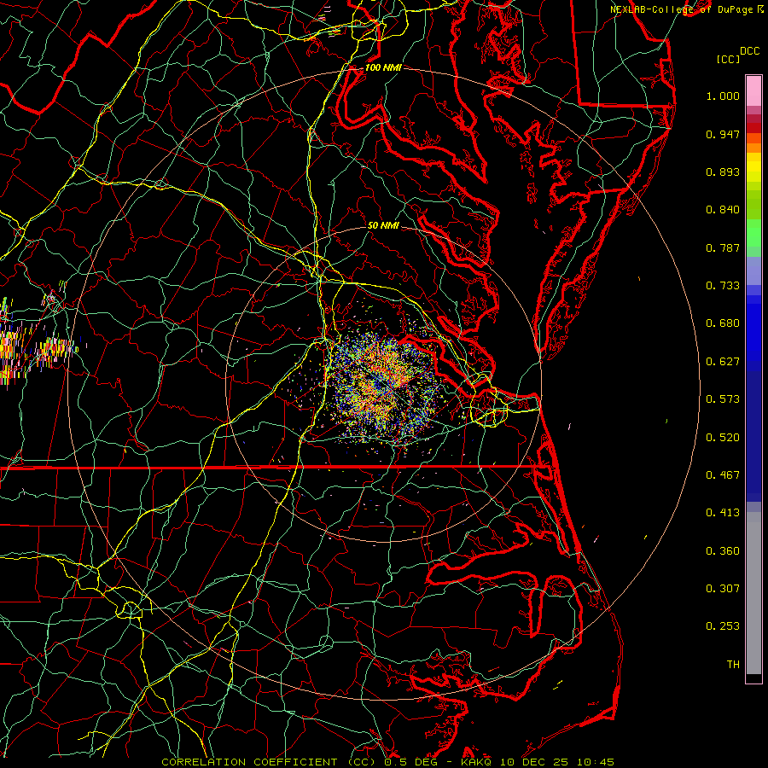This screenshot has height=768, width=768.
Task: Select the 0.947 scale value
Action: (723, 134)
